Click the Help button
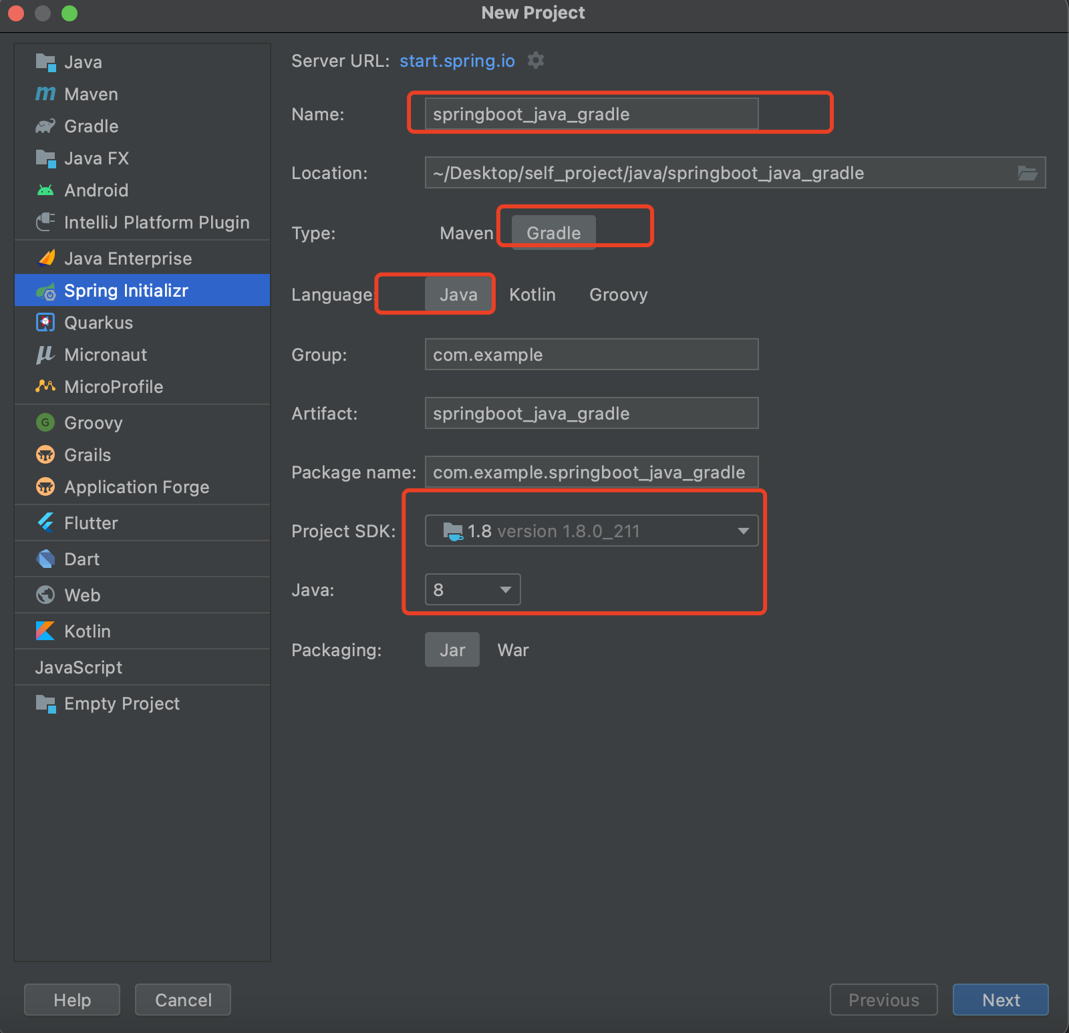The height and width of the screenshot is (1033, 1069). tap(72, 1000)
